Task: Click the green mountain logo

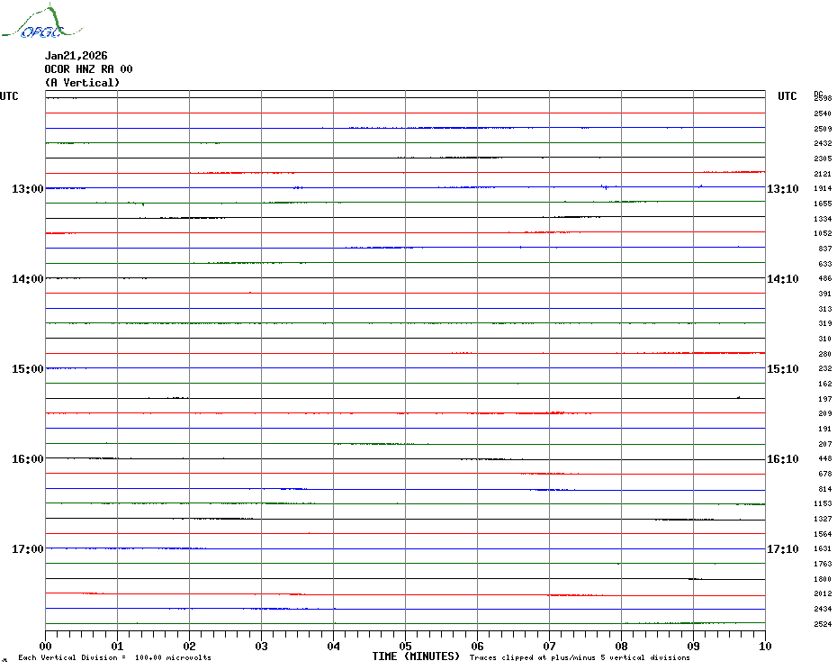Action: pyautogui.click(x=42, y=22)
